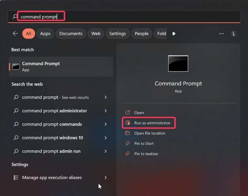Expand the 'command prompt commands' suggestion chevron
The image size is (248, 196).
pos(106,124)
